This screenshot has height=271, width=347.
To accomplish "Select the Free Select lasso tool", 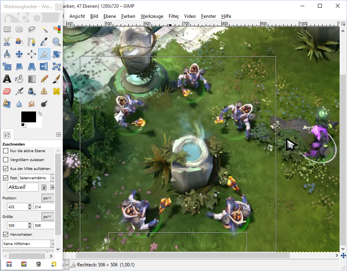I will 32,29.
